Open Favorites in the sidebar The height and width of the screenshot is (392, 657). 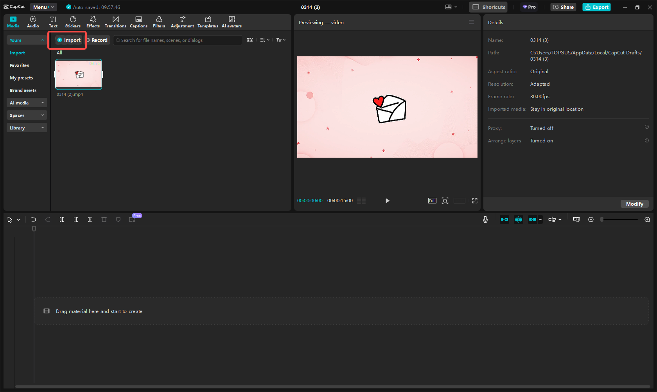click(x=19, y=65)
